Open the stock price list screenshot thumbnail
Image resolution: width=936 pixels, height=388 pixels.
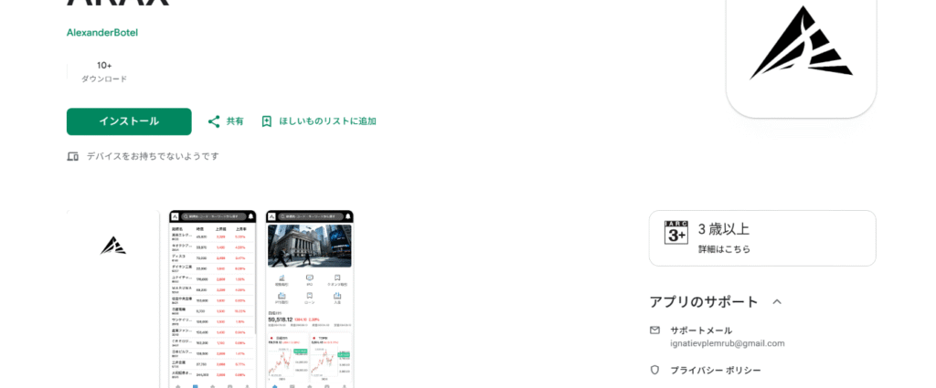[212, 299]
